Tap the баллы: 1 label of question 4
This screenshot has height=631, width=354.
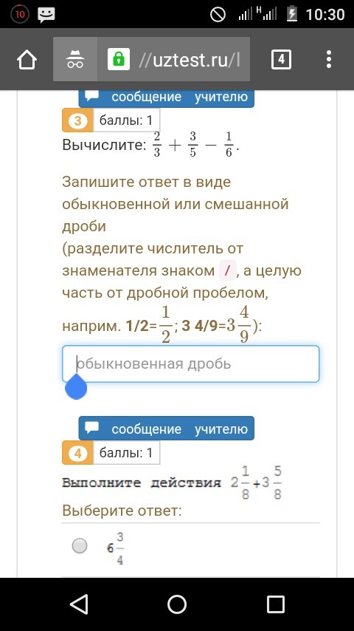click(127, 453)
